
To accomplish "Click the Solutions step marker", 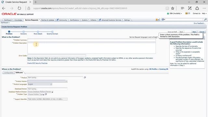I will [x=23, y=32].
